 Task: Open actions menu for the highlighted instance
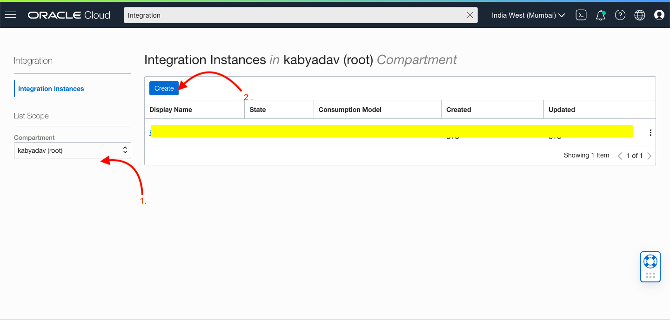click(x=650, y=132)
